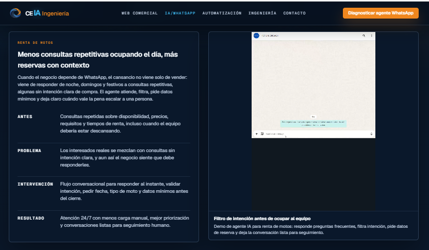Click the sticker icon beside the message box
The height and width of the screenshot is (250, 429).
click(262, 134)
